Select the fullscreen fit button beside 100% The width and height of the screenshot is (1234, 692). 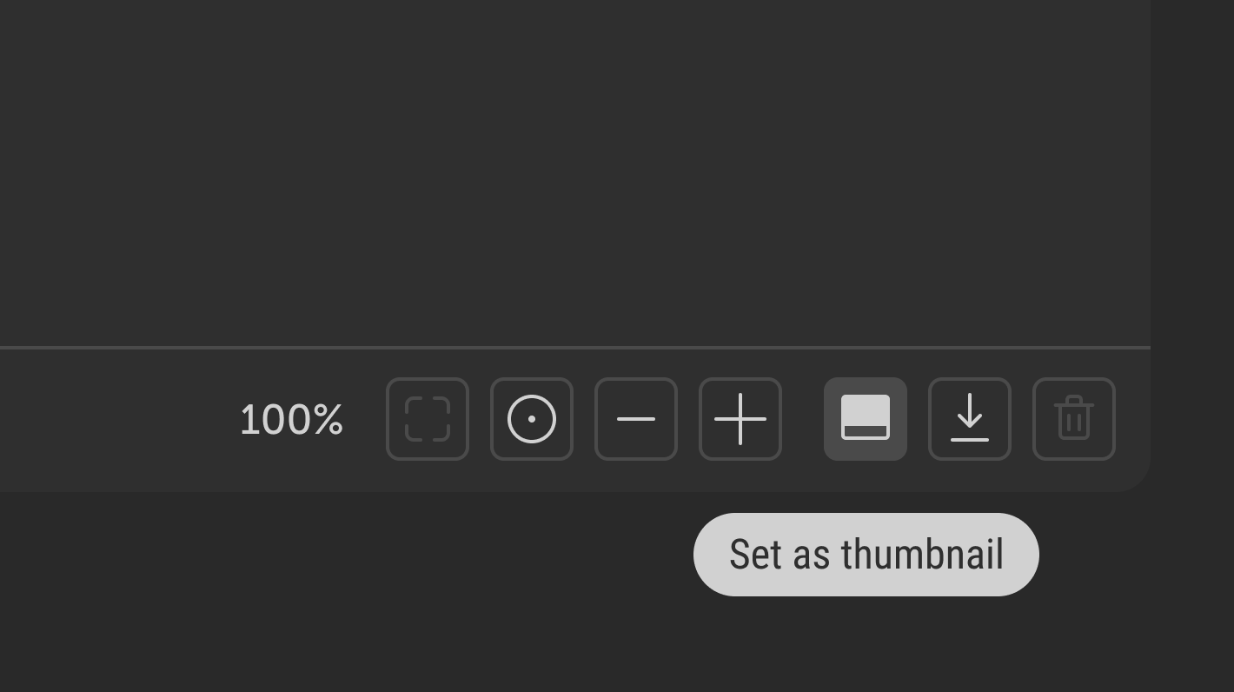pos(428,419)
